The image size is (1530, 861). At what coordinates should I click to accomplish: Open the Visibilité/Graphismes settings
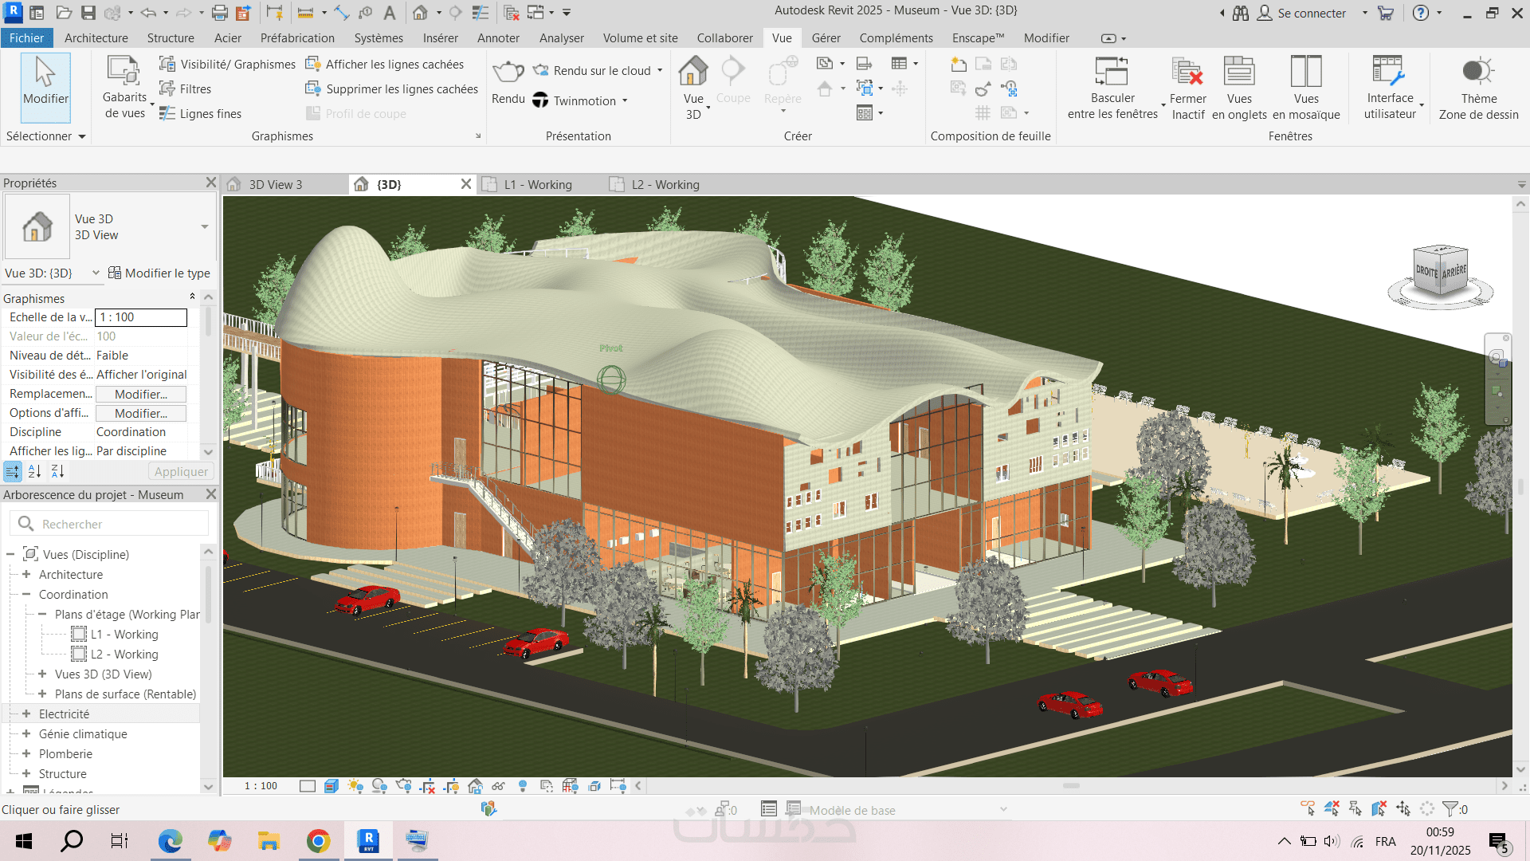[228, 64]
